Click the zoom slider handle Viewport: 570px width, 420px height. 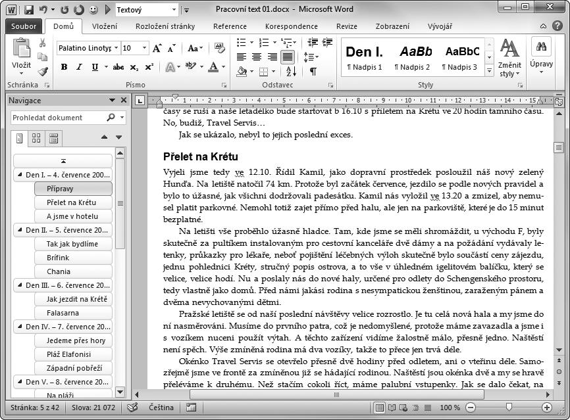[x=509, y=408]
